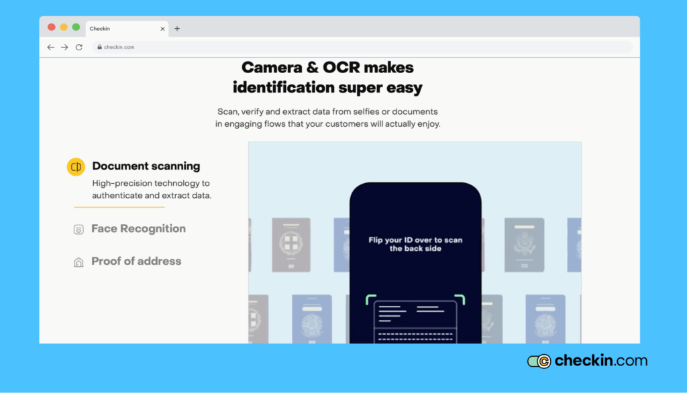Click the browser back arrow

[x=51, y=48]
